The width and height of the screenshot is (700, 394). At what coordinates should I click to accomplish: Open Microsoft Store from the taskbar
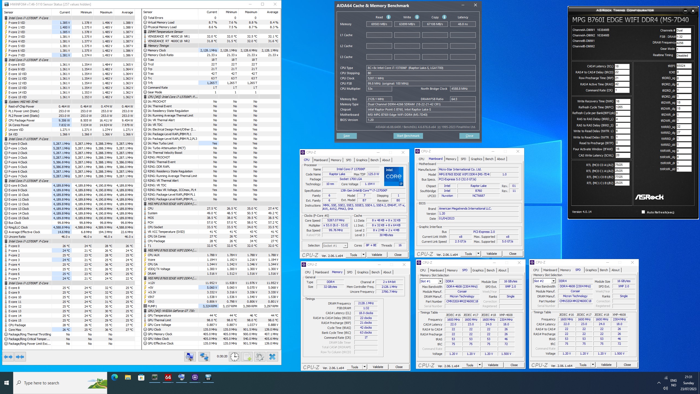tap(141, 378)
